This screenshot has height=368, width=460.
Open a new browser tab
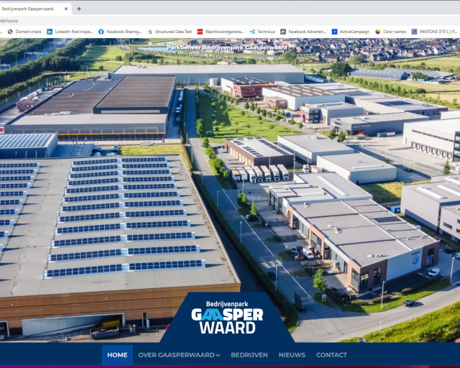click(x=79, y=9)
